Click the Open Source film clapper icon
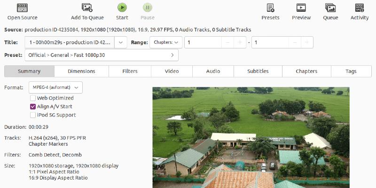 tap(22, 8)
